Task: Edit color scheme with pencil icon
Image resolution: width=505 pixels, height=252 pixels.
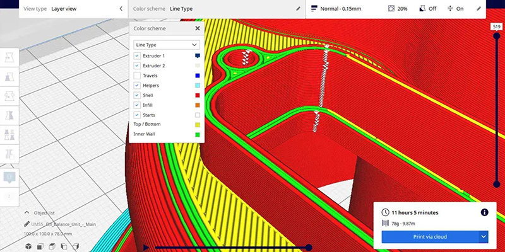Action: pyautogui.click(x=298, y=9)
